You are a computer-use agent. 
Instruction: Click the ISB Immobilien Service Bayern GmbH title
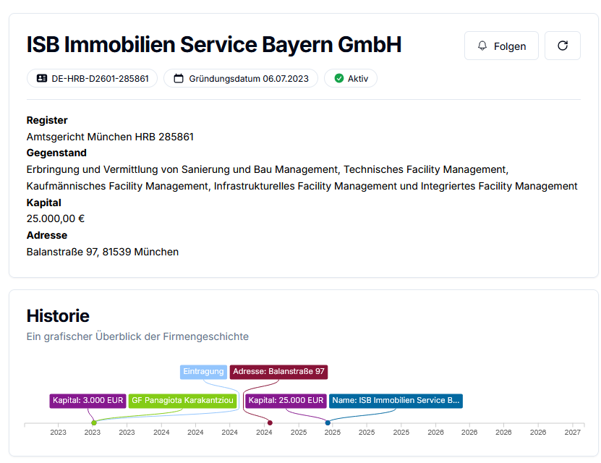(x=213, y=45)
